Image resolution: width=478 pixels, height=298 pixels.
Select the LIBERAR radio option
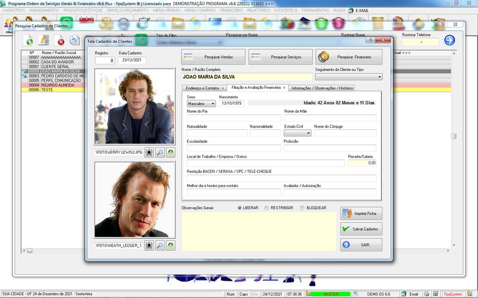tap(240, 208)
